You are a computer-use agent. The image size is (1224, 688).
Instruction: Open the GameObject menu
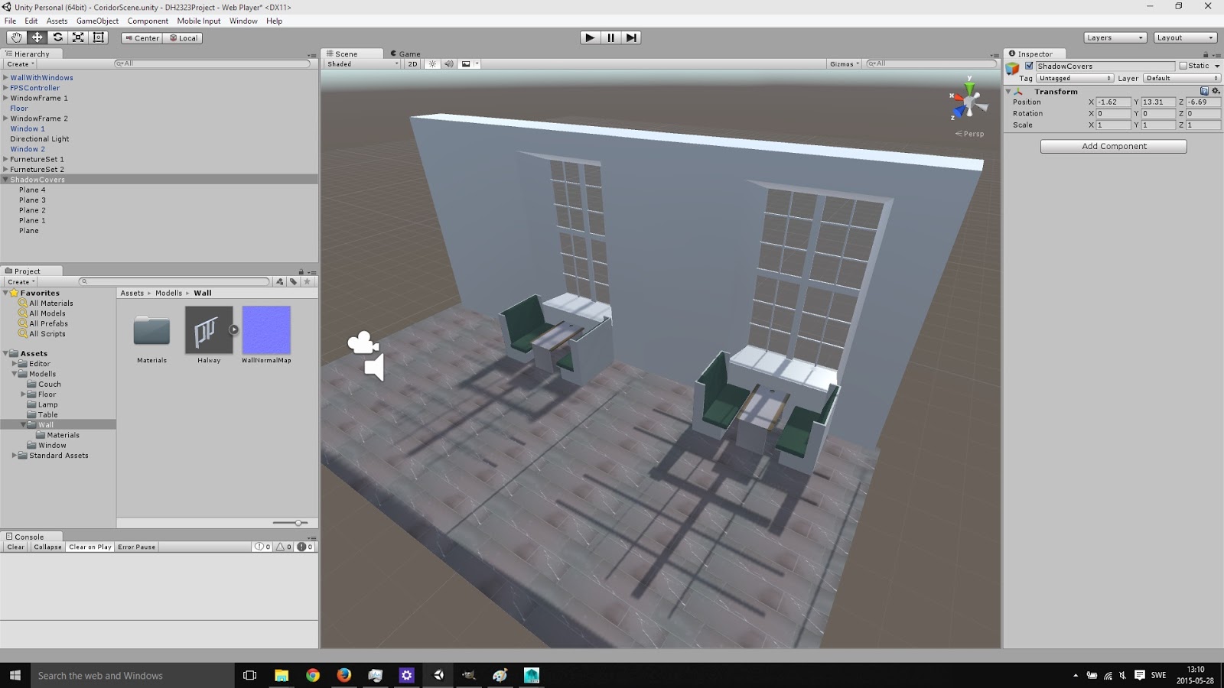click(99, 21)
